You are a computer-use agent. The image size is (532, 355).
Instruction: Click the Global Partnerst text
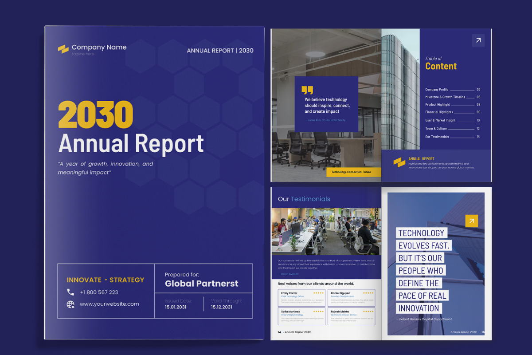click(x=202, y=283)
